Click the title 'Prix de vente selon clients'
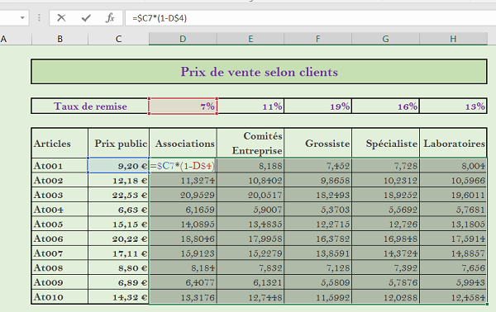 [x=259, y=72]
